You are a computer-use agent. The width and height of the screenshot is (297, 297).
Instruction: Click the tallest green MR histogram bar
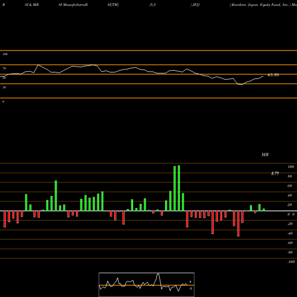(179, 188)
